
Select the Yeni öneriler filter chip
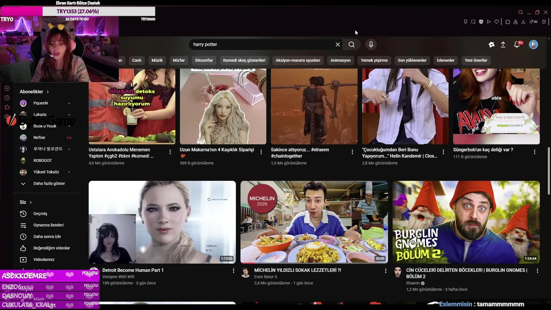(x=476, y=60)
